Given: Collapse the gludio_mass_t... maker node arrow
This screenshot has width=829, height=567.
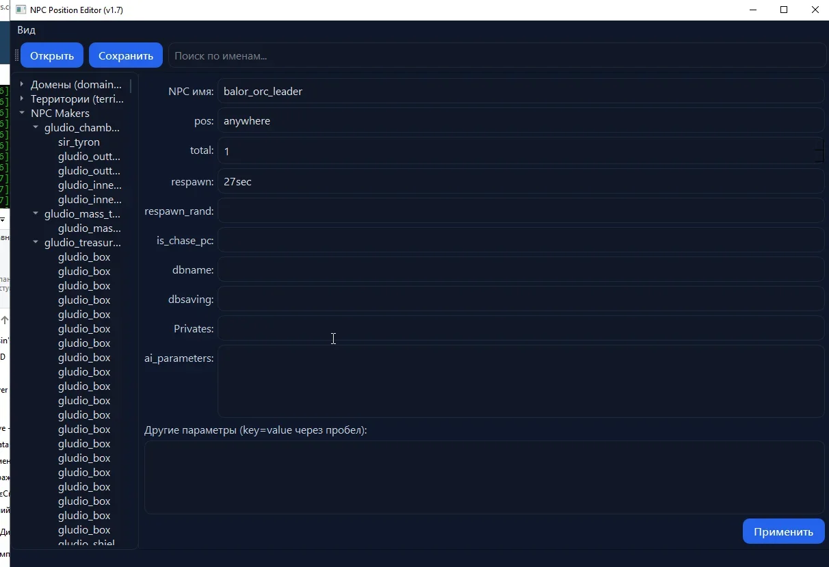Looking at the screenshot, I should pyautogui.click(x=36, y=214).
